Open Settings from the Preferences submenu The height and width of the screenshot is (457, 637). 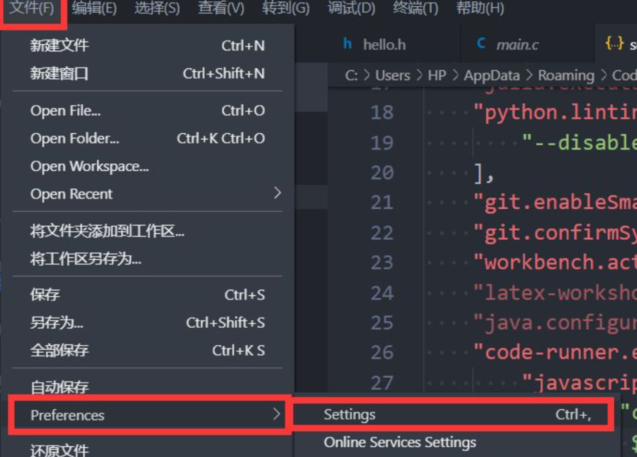(x=350, y=414)
